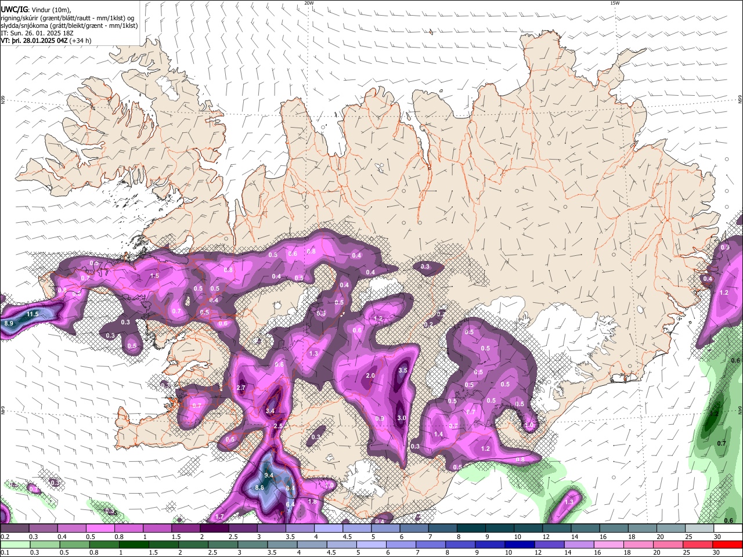743x557 pixels.
Task: Pick the snow legend swatch starting at 0.2
Action: pos(15,528)
